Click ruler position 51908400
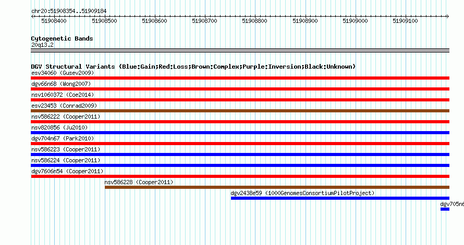Screen dimensions: 464x245 coord(54,21)
